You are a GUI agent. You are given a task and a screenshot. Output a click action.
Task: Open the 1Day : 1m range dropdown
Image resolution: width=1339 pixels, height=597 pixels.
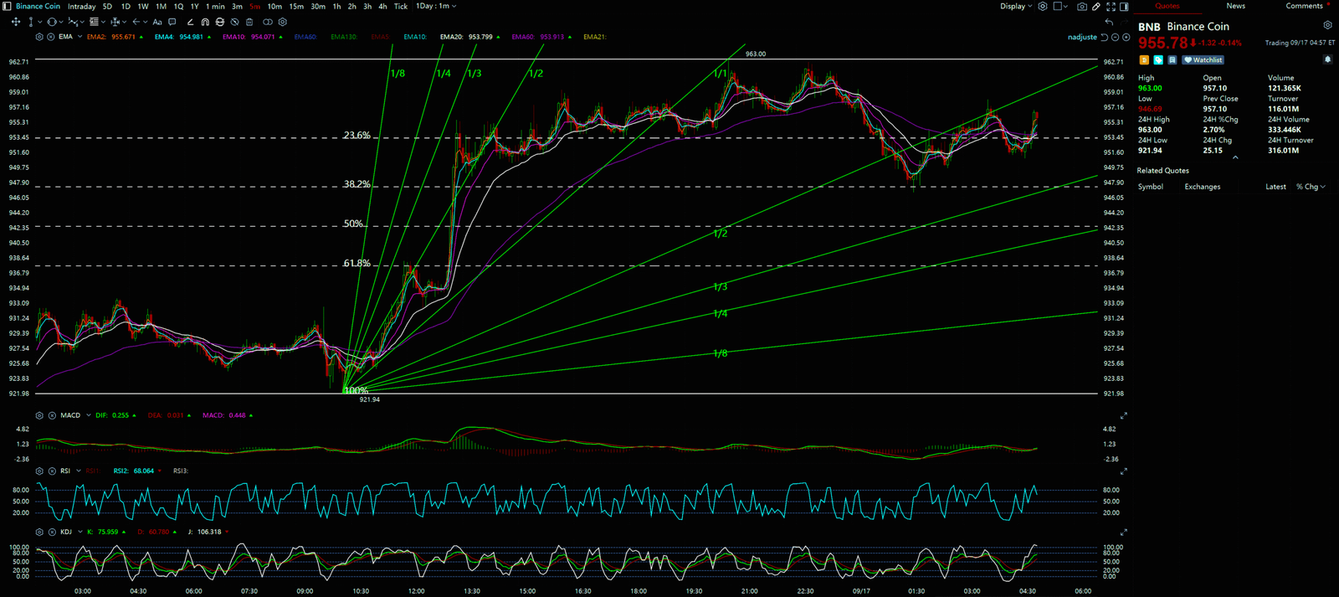(436, 6)
